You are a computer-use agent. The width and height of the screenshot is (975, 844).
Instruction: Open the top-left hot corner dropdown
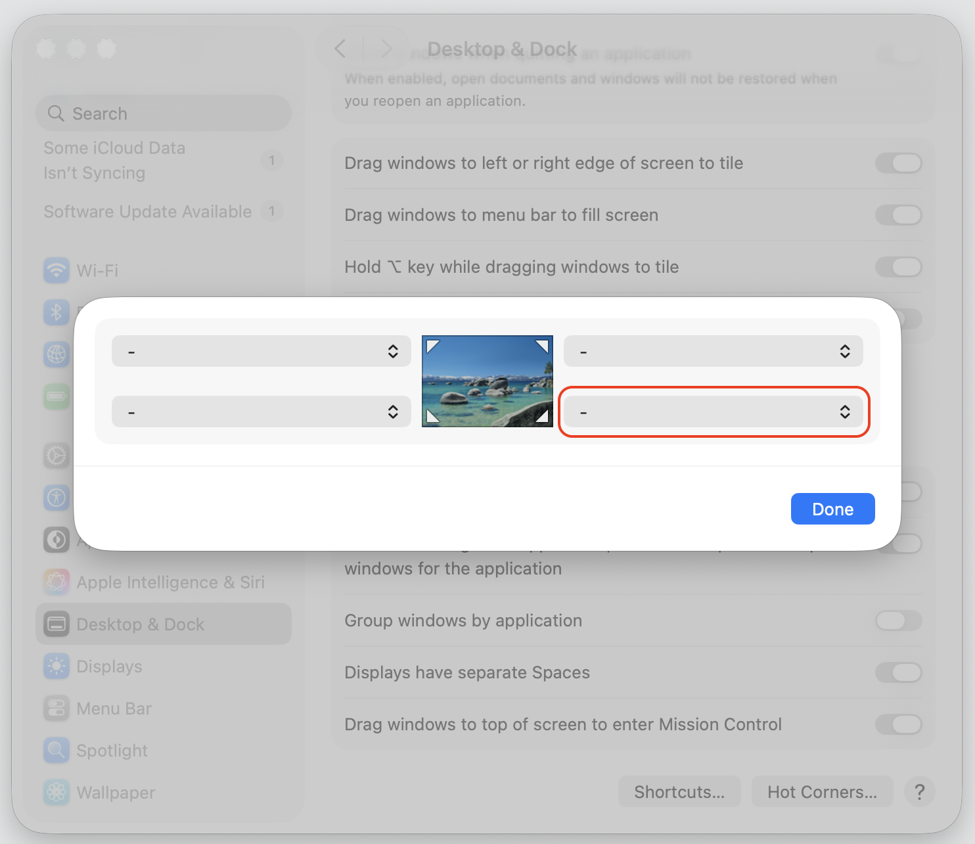pos(261,351)
